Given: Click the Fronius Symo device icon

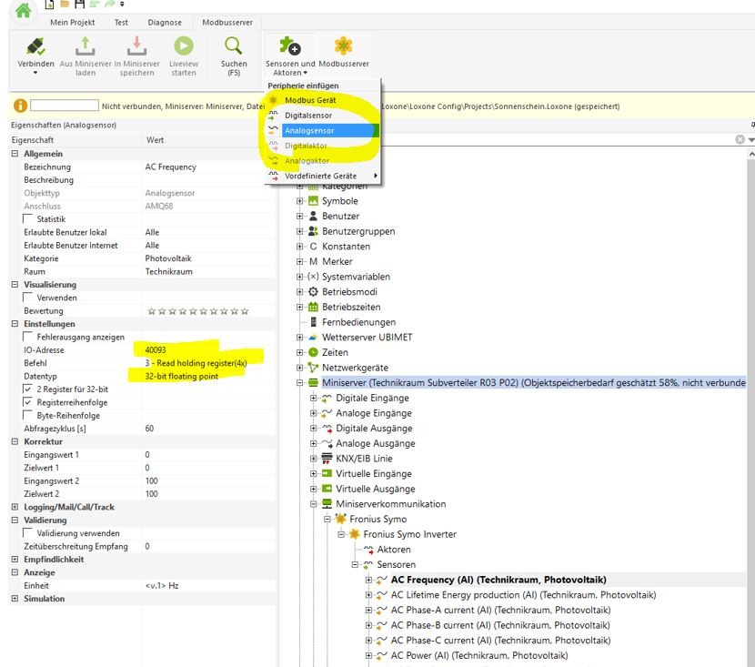Looking at the screenshot, I should pyautogui.click(x=341, y=519).
